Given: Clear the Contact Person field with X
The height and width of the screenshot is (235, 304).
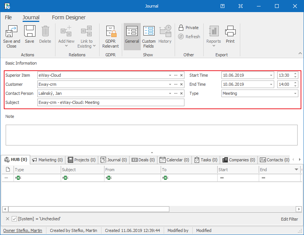Looking at the screenshot, I should tap(181, 93).
